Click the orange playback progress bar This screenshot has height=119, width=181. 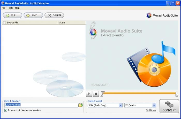(139, 93)
